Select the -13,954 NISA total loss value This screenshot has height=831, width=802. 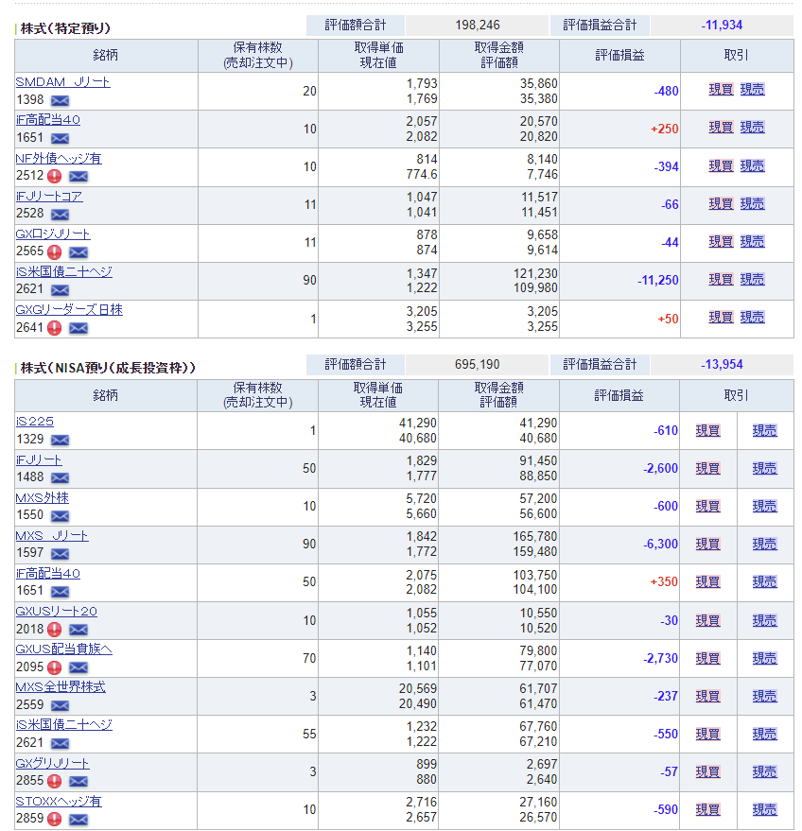(x=722, y=365)
